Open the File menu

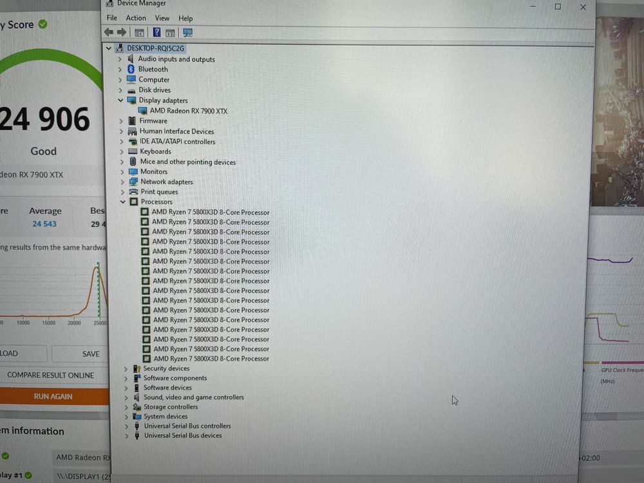coord(111,18)
